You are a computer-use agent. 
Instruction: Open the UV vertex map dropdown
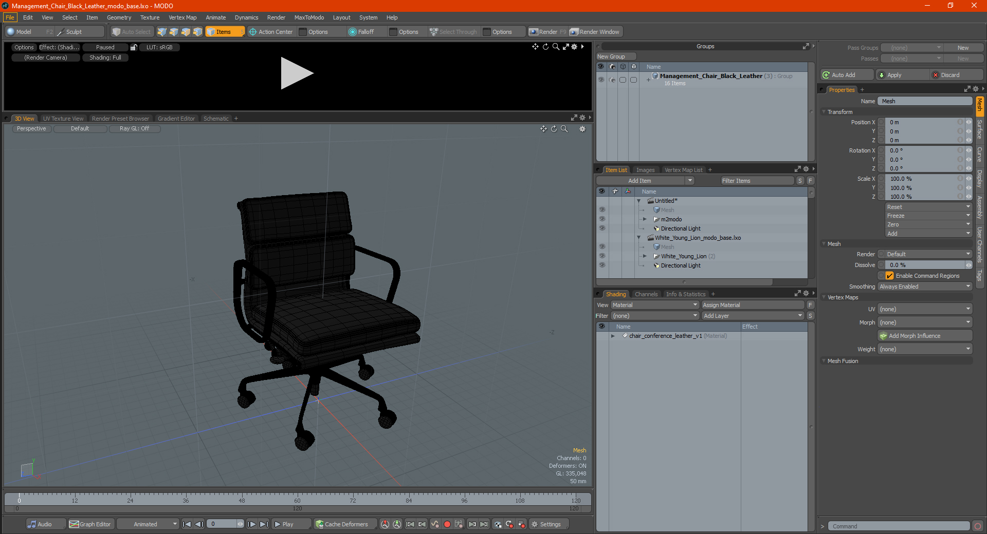[925, 309]
